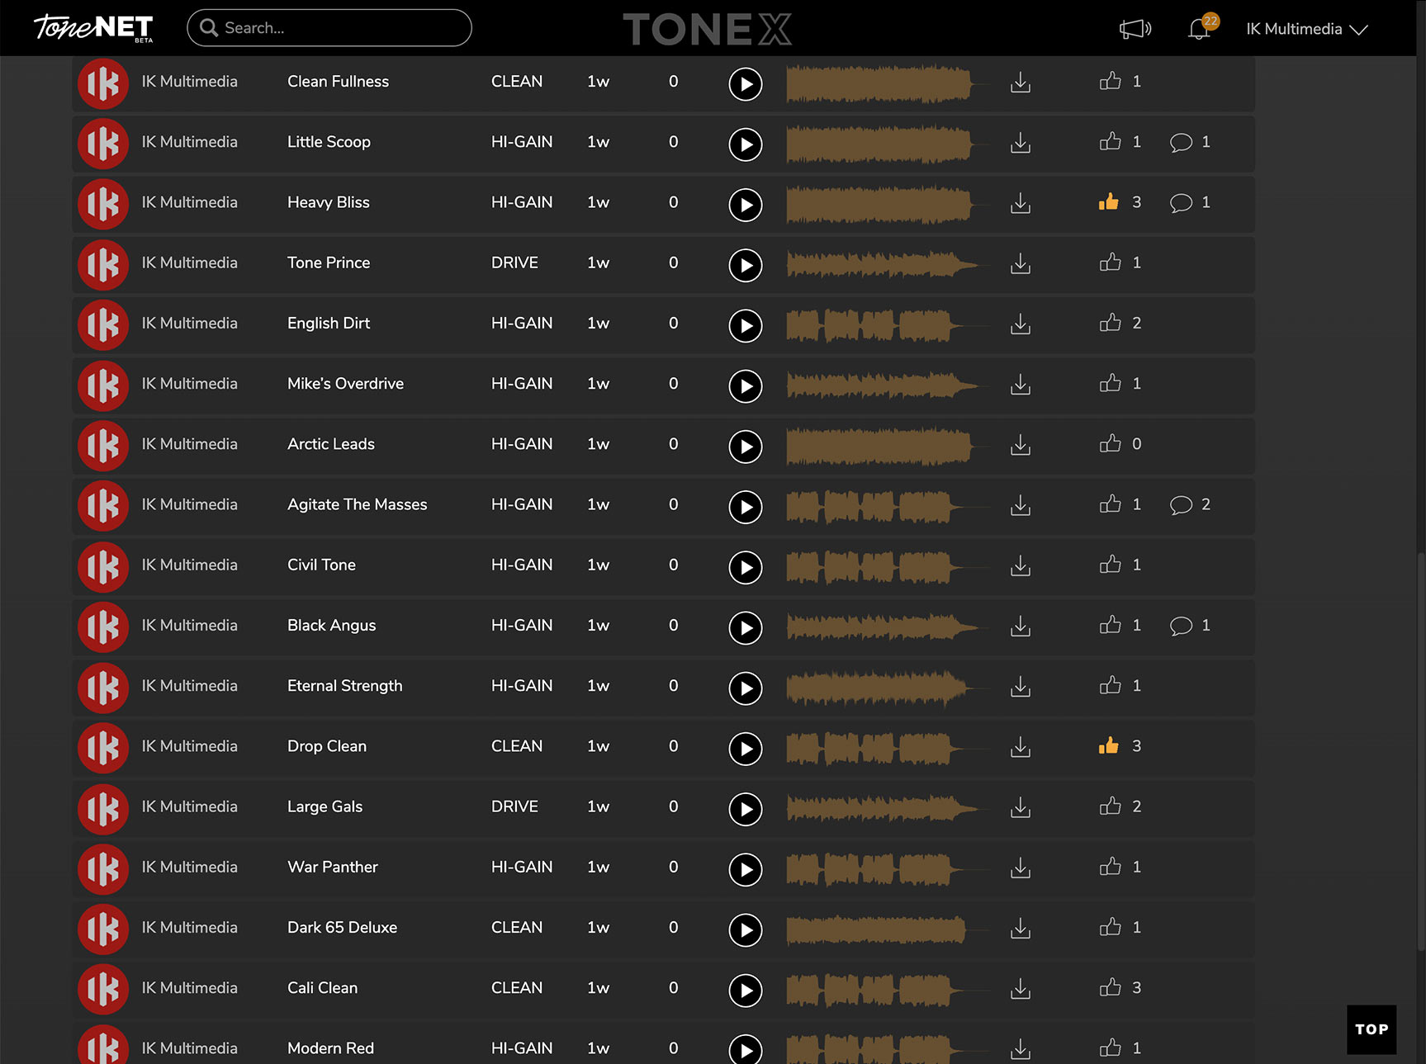
Task: Unlike the Drop Clean preset
Action: [1110, 745]
